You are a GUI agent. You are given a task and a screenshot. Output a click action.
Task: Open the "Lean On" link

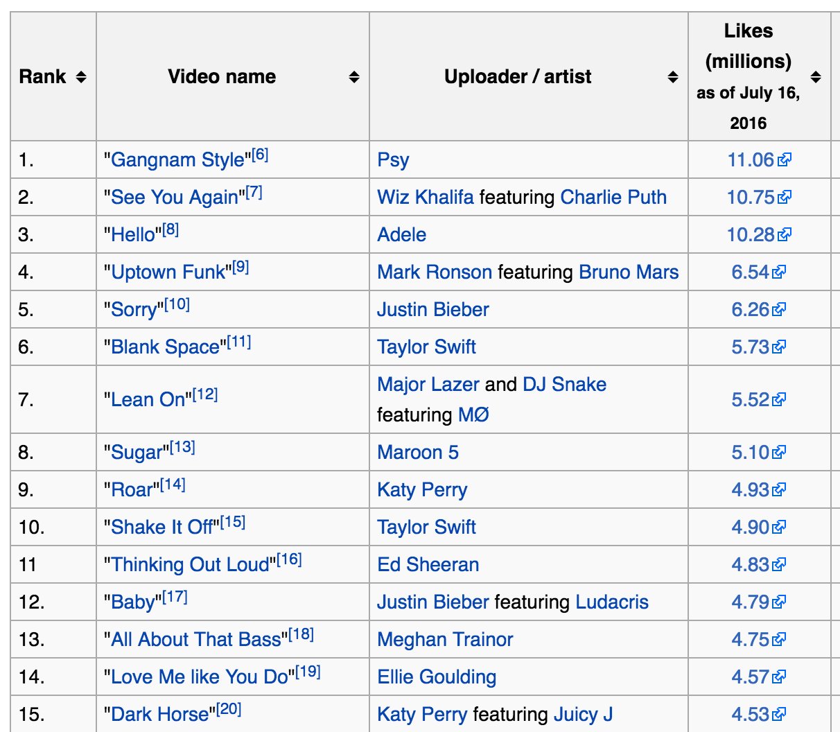point(148,400)
